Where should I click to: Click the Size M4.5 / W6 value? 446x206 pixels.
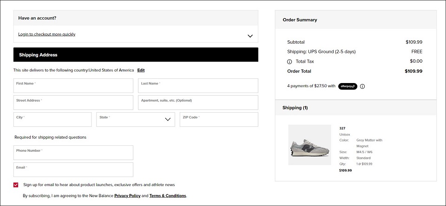[364, 152]
